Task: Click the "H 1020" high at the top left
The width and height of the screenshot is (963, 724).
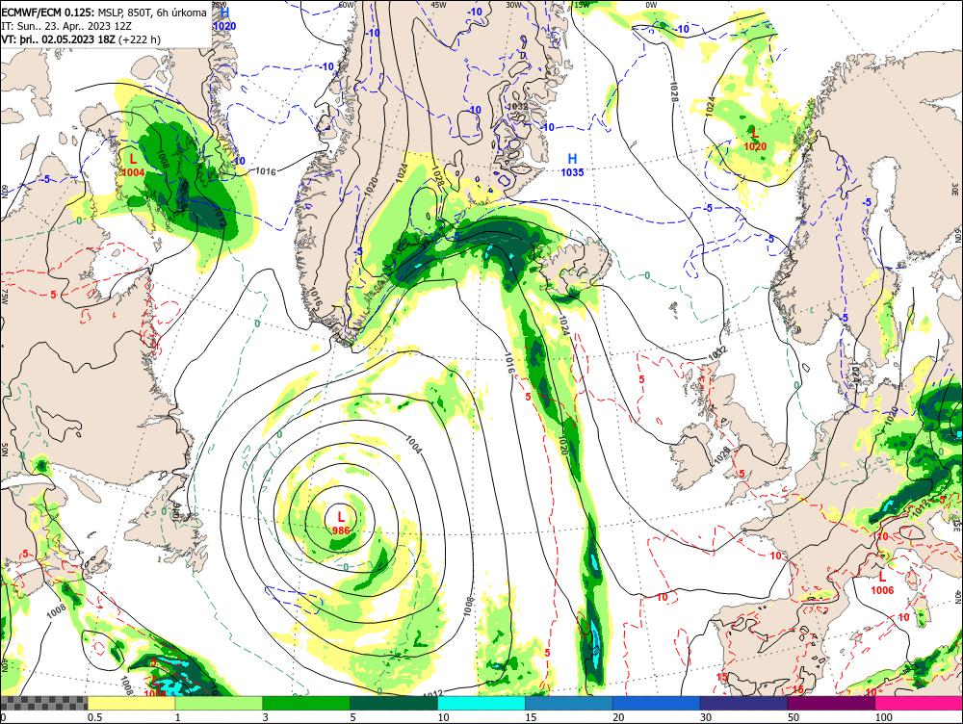Action: pos(224,18)
